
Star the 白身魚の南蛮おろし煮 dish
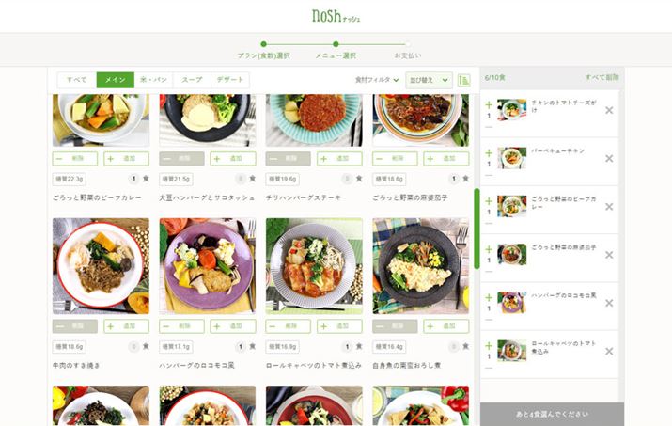coord(466,346)
